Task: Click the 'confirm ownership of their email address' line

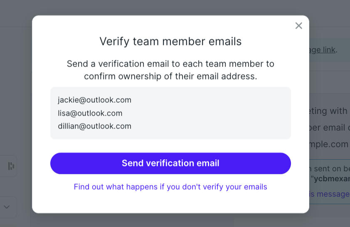Action: point(170,76)
